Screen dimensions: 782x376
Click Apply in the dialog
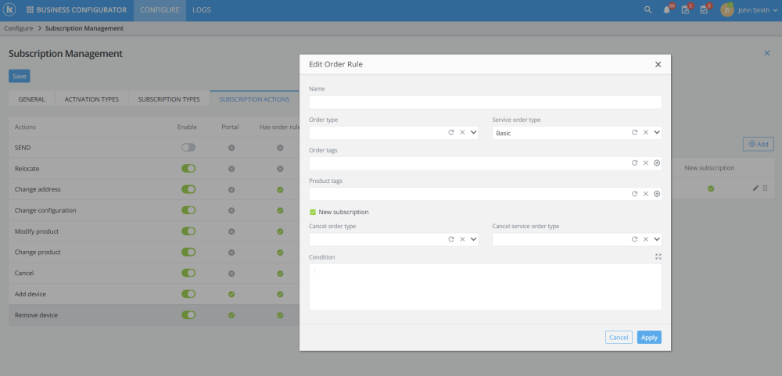[x=649, y=338]
